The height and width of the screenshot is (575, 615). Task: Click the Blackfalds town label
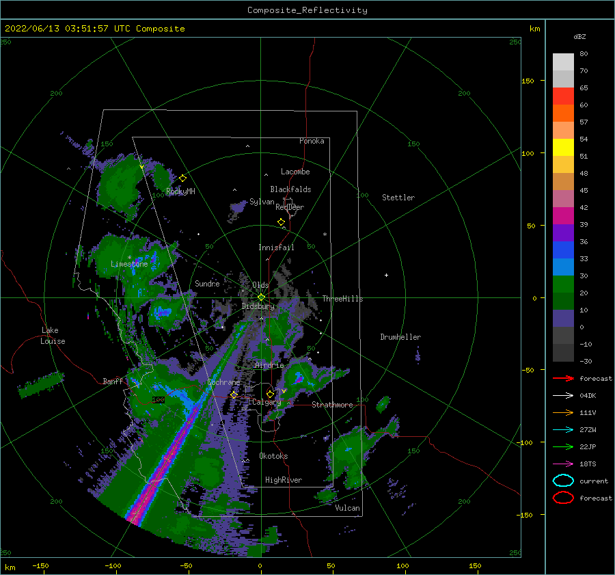coord(290,189)
